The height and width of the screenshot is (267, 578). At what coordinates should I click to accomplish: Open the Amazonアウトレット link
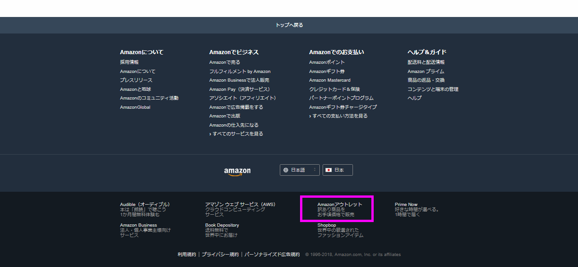point(340,204)
